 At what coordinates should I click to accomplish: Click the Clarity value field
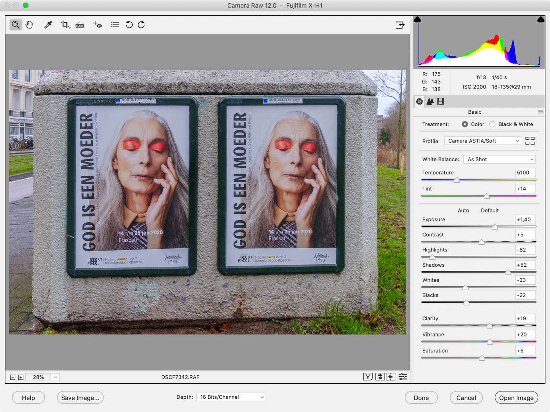525,318
